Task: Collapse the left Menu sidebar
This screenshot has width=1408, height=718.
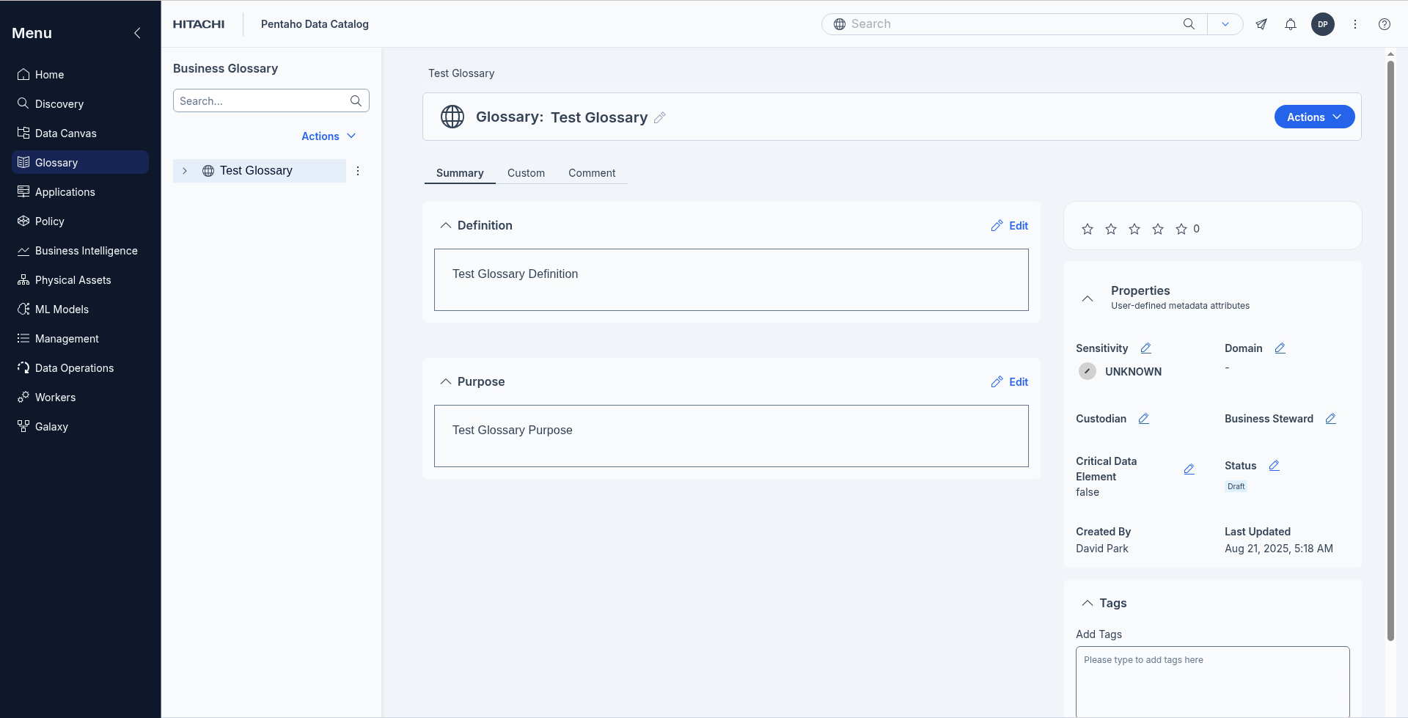Action: coord(137,33)
